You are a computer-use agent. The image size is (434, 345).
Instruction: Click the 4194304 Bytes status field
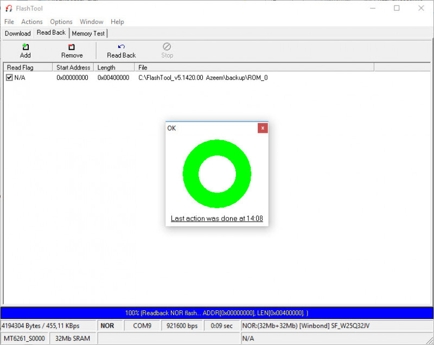coord(48,325)
